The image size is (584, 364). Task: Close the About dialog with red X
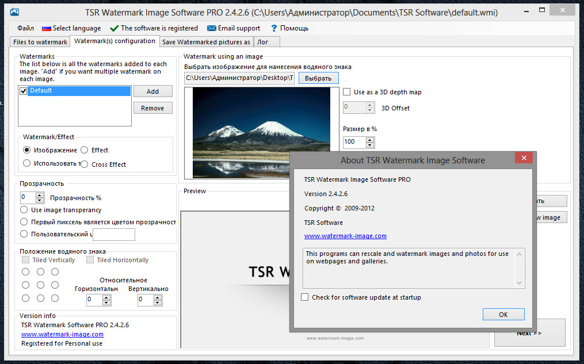point(523,160)
